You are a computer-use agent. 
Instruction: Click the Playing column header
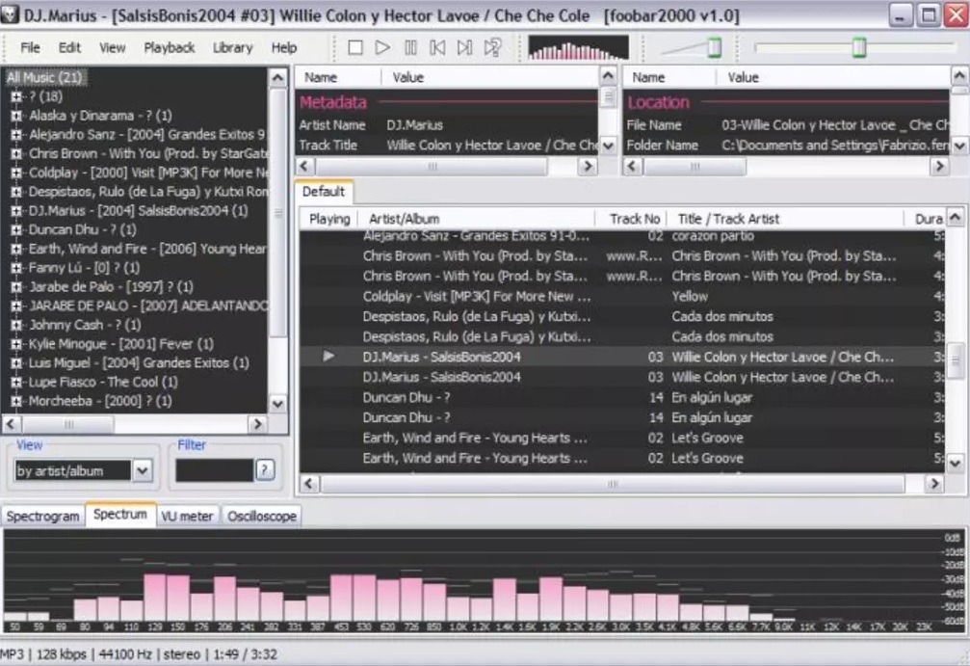click(x=329, y=219)
